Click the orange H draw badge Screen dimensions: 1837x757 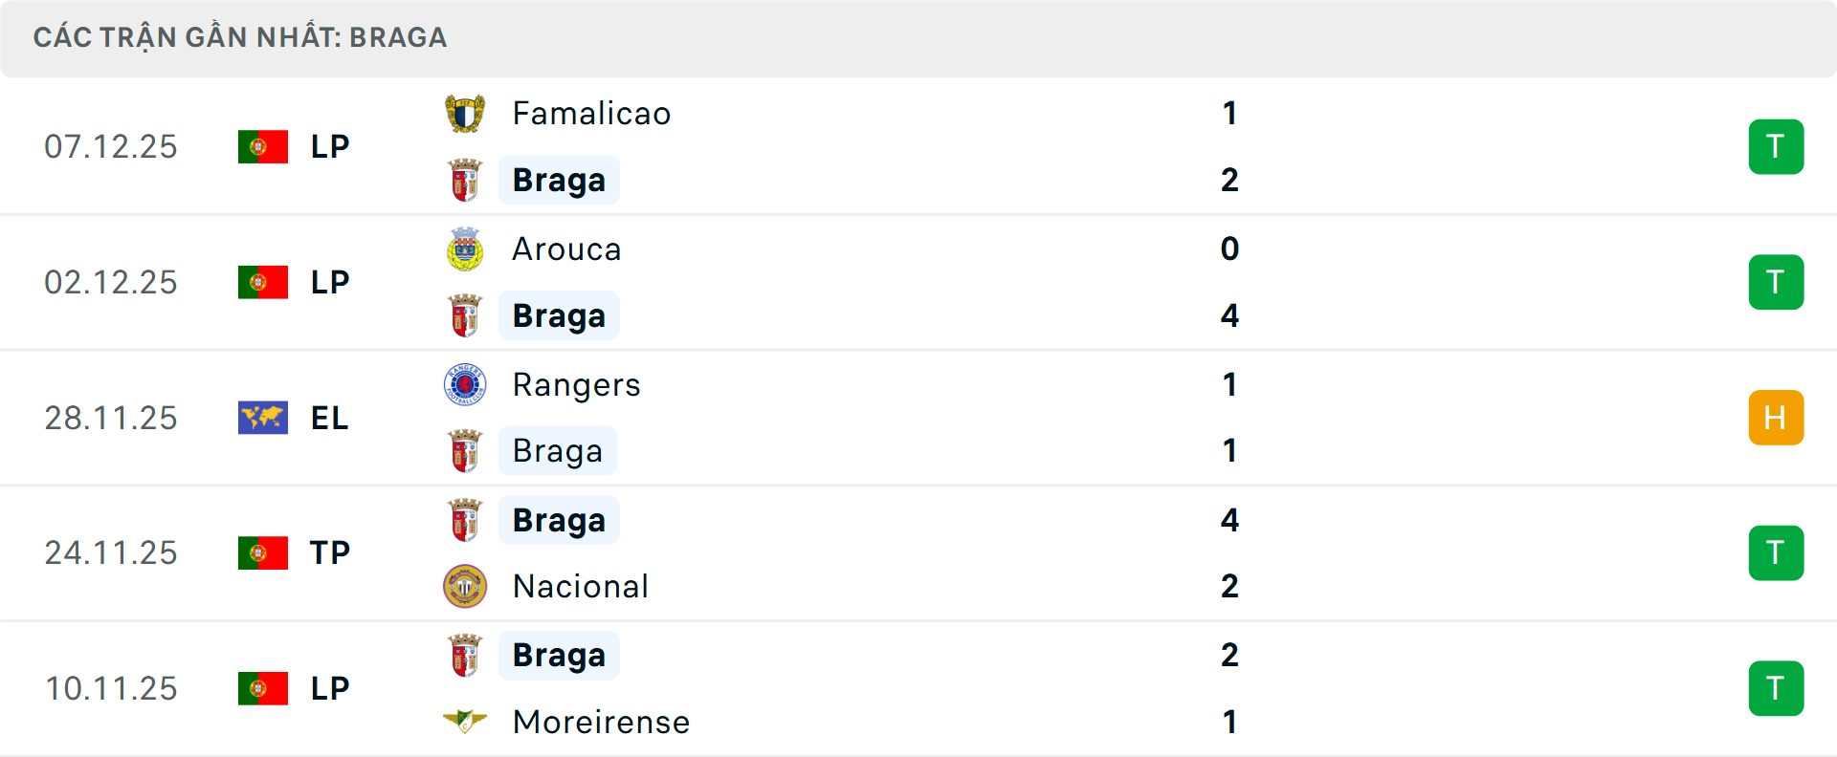click(x=1776, y=418)
